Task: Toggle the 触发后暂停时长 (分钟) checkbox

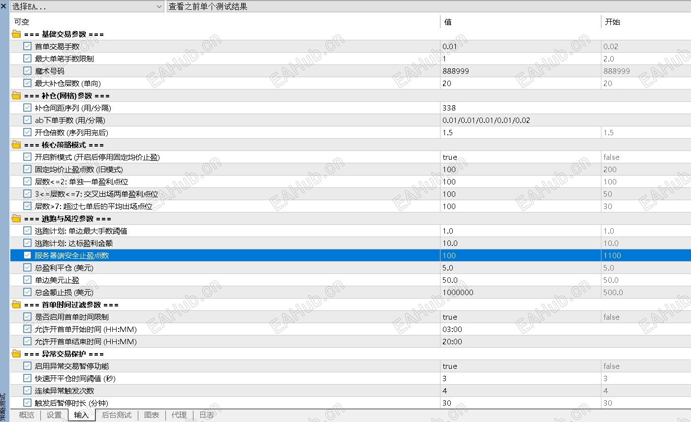Action: click(28, 403)
